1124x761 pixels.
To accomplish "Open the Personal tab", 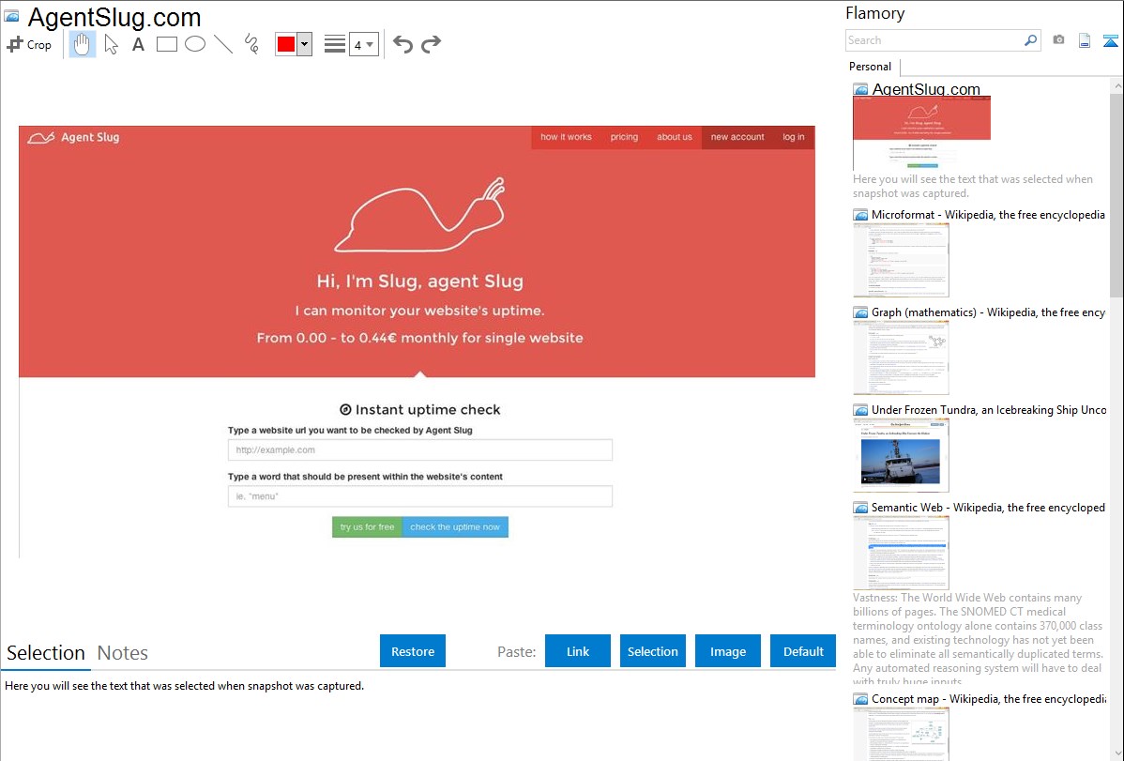I will [870, 67].
